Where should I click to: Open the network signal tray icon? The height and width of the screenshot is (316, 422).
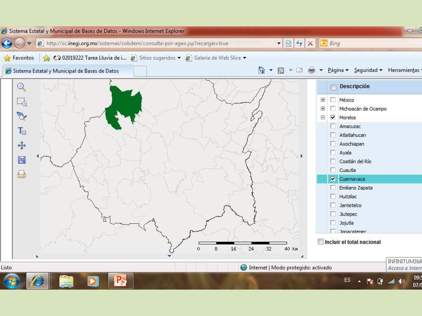[391, 281]
